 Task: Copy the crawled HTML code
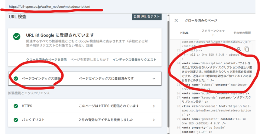pos(247,49)
